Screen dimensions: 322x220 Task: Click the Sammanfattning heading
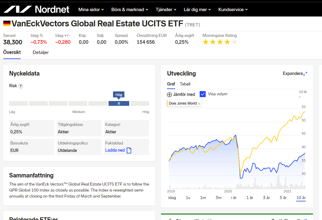31,175
